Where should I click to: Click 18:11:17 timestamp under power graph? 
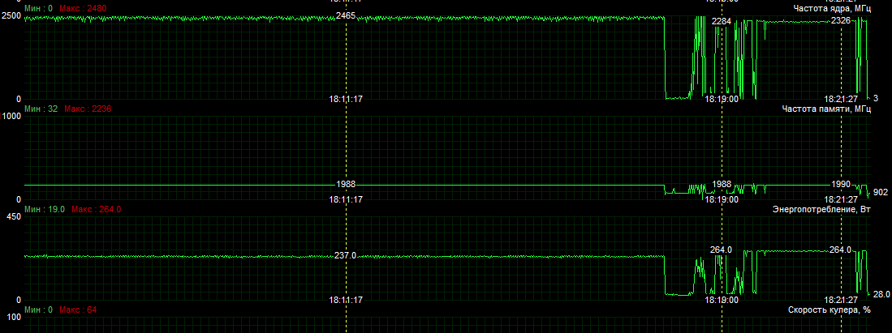click(346, 300)
